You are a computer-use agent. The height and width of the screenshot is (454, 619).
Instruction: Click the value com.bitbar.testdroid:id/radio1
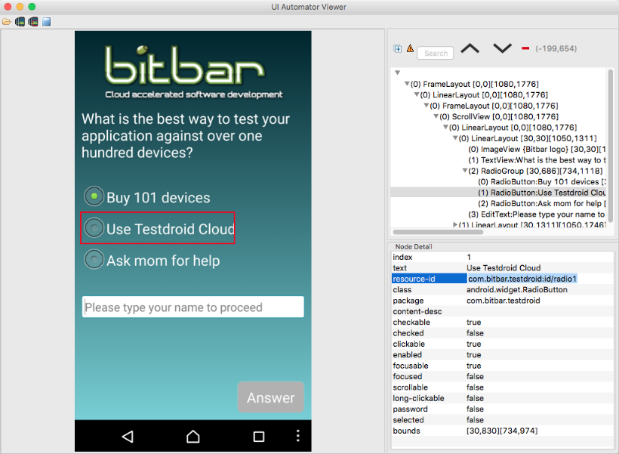522,279
